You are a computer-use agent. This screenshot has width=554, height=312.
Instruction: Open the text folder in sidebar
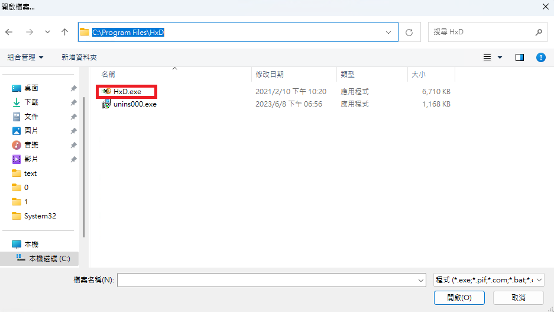click(30, 173)
